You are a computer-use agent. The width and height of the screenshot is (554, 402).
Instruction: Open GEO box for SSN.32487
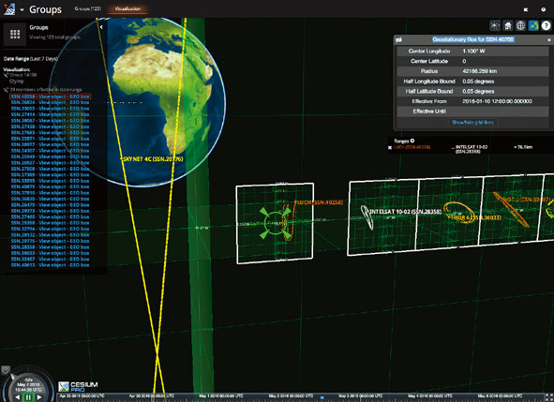click(80, 259)
